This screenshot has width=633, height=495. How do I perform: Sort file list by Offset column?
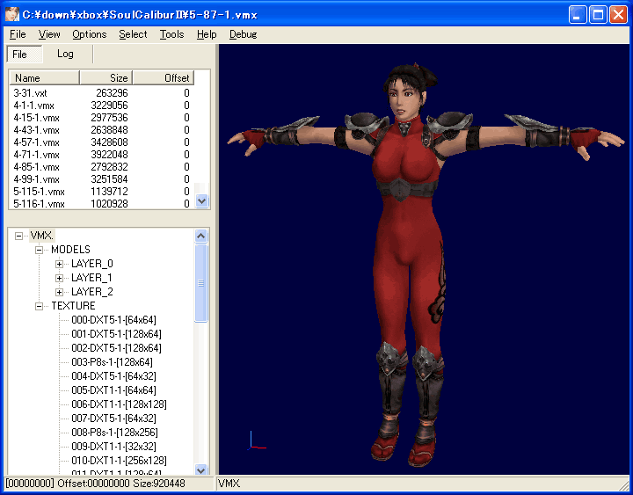tap(164, 77)
